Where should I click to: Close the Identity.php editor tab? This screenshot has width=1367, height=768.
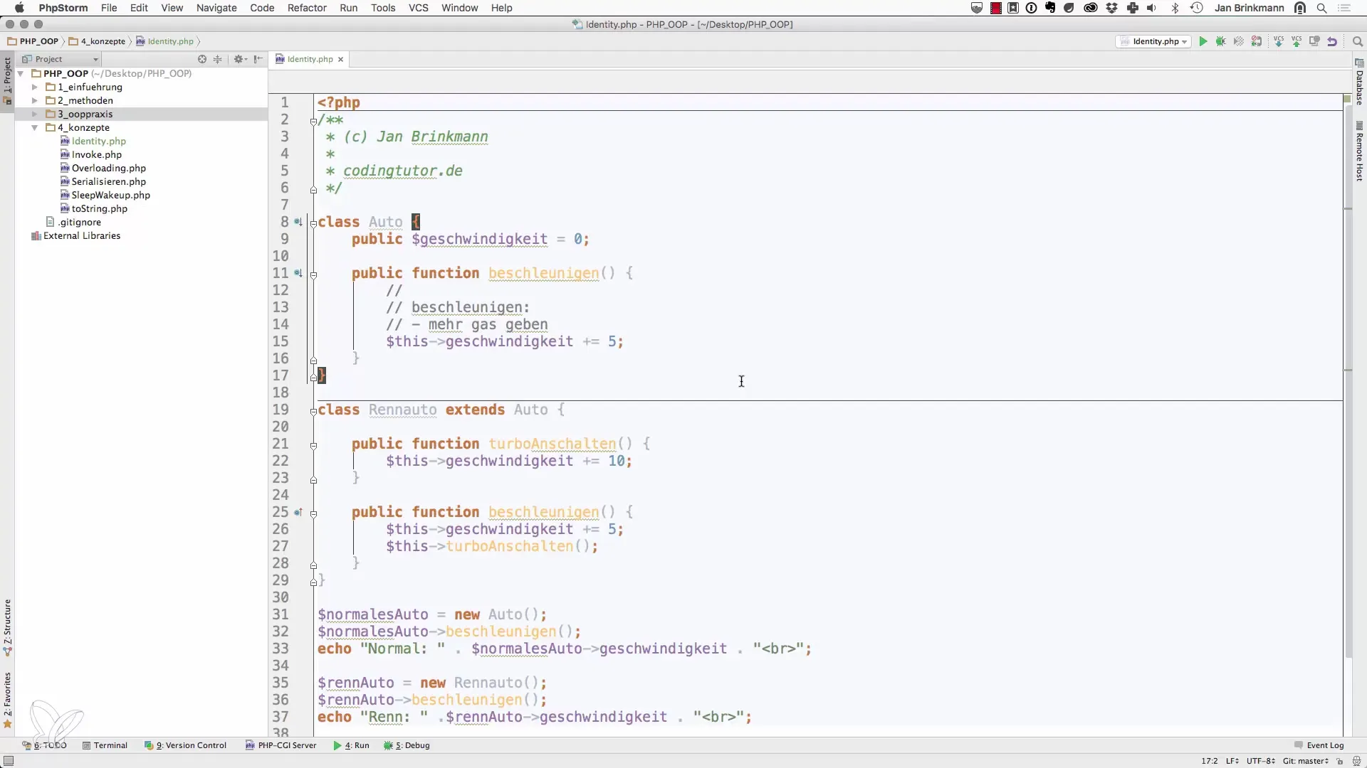pos(340,59)
